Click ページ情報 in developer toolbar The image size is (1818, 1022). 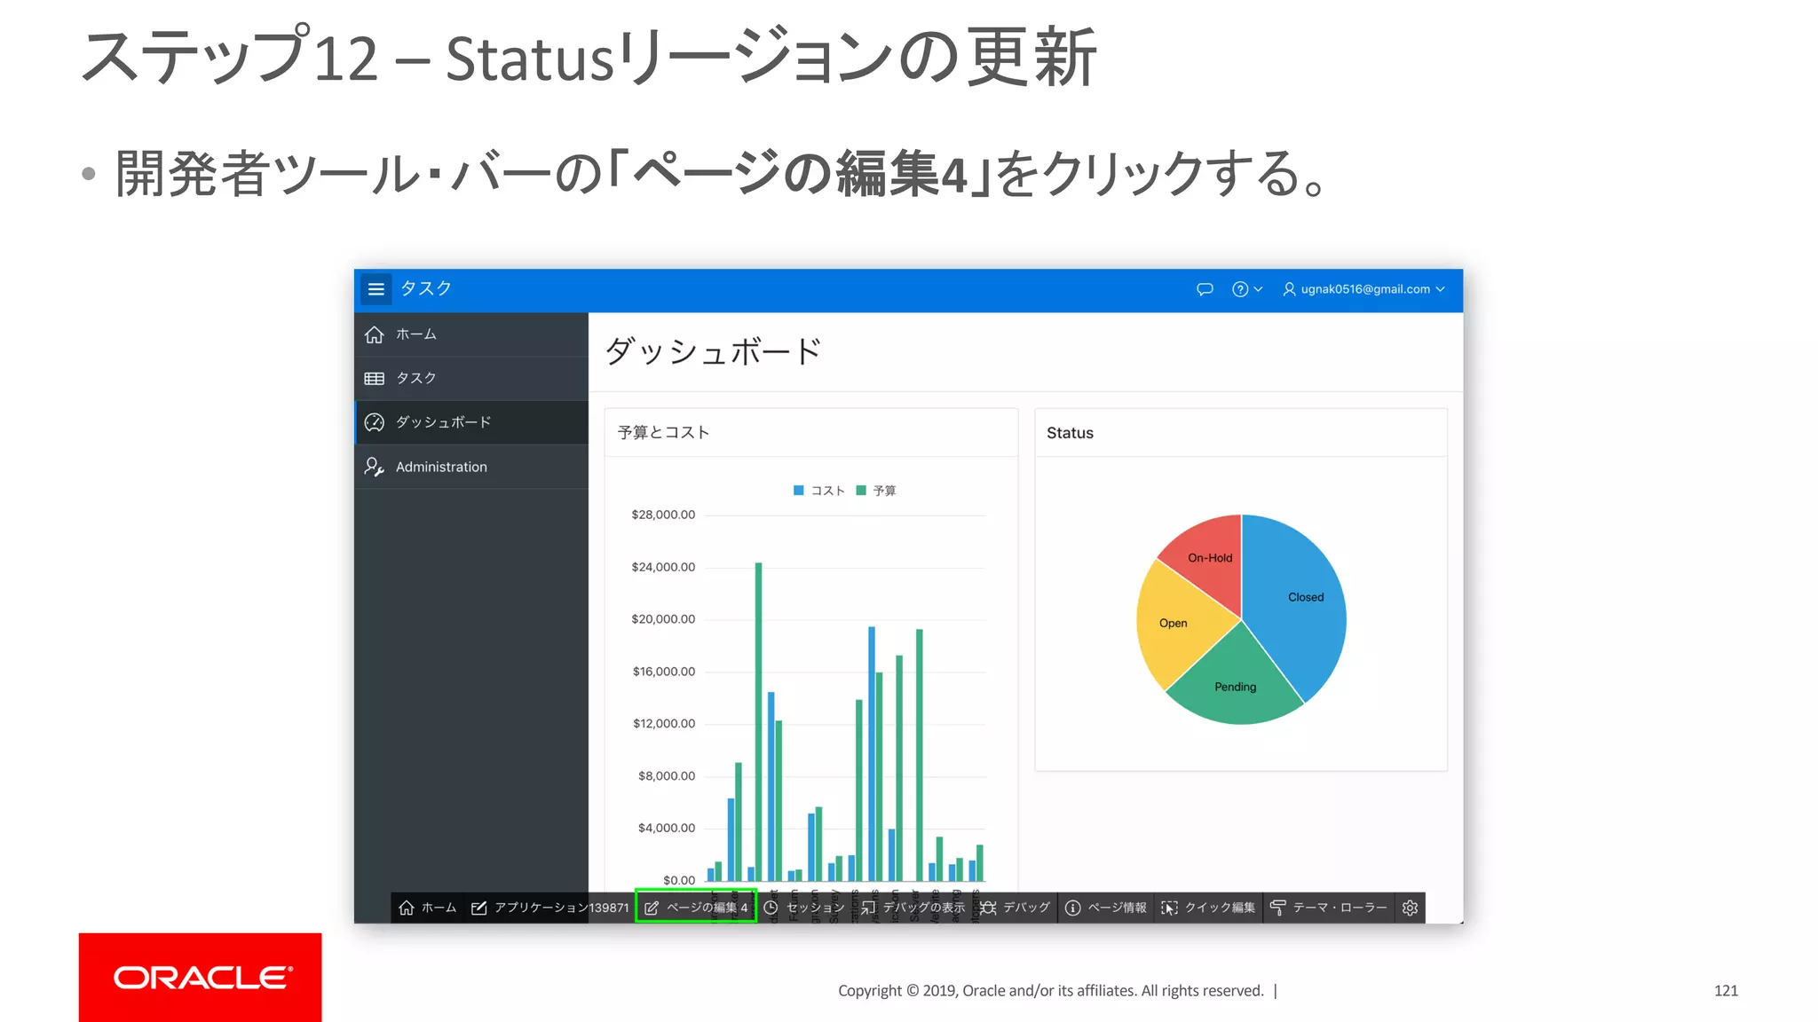[1106, 908]
